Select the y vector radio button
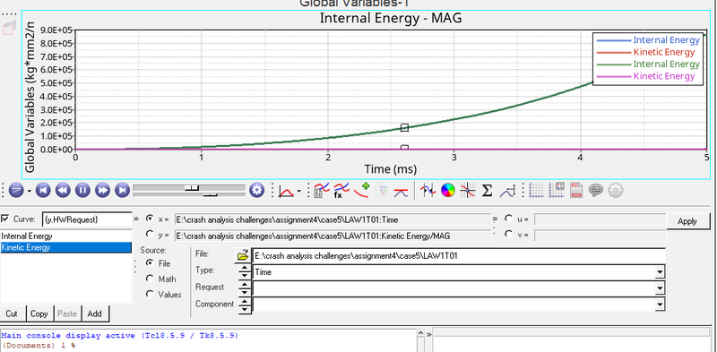 point(150,235)
